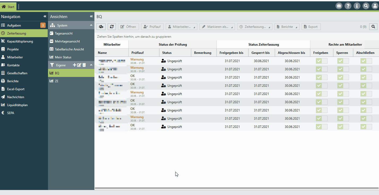This screenshot has height=195, width=379.
Task: Open the user profile icon
Action: pos(375,6)
